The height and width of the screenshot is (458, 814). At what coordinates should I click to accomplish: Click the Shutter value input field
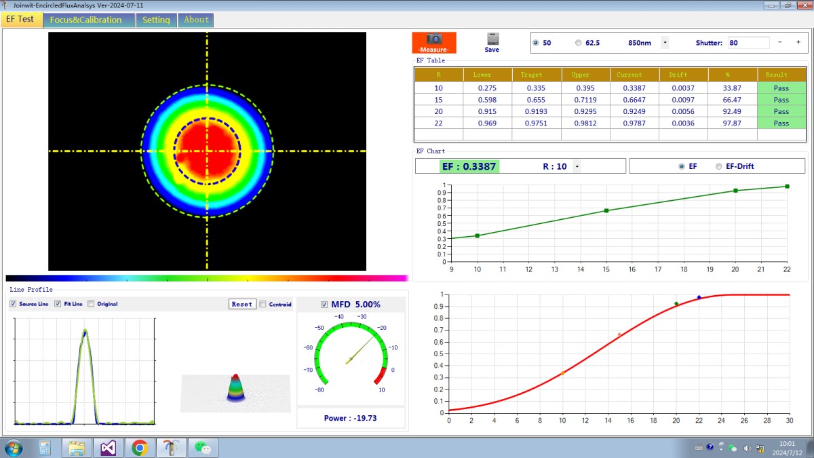[748, 43]
